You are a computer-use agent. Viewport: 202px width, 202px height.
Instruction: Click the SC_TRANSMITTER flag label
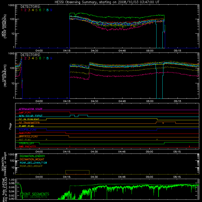click(x=29, y=122)
